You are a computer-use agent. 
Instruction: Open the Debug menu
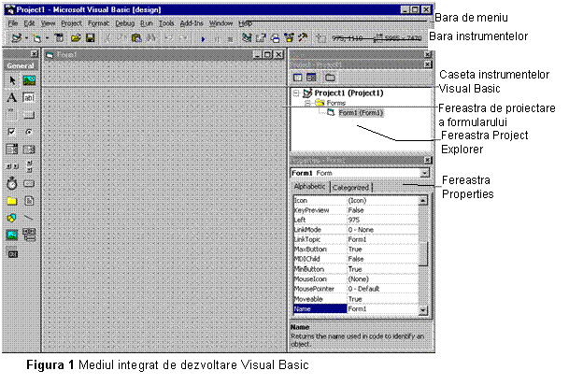tap(125, 23)
